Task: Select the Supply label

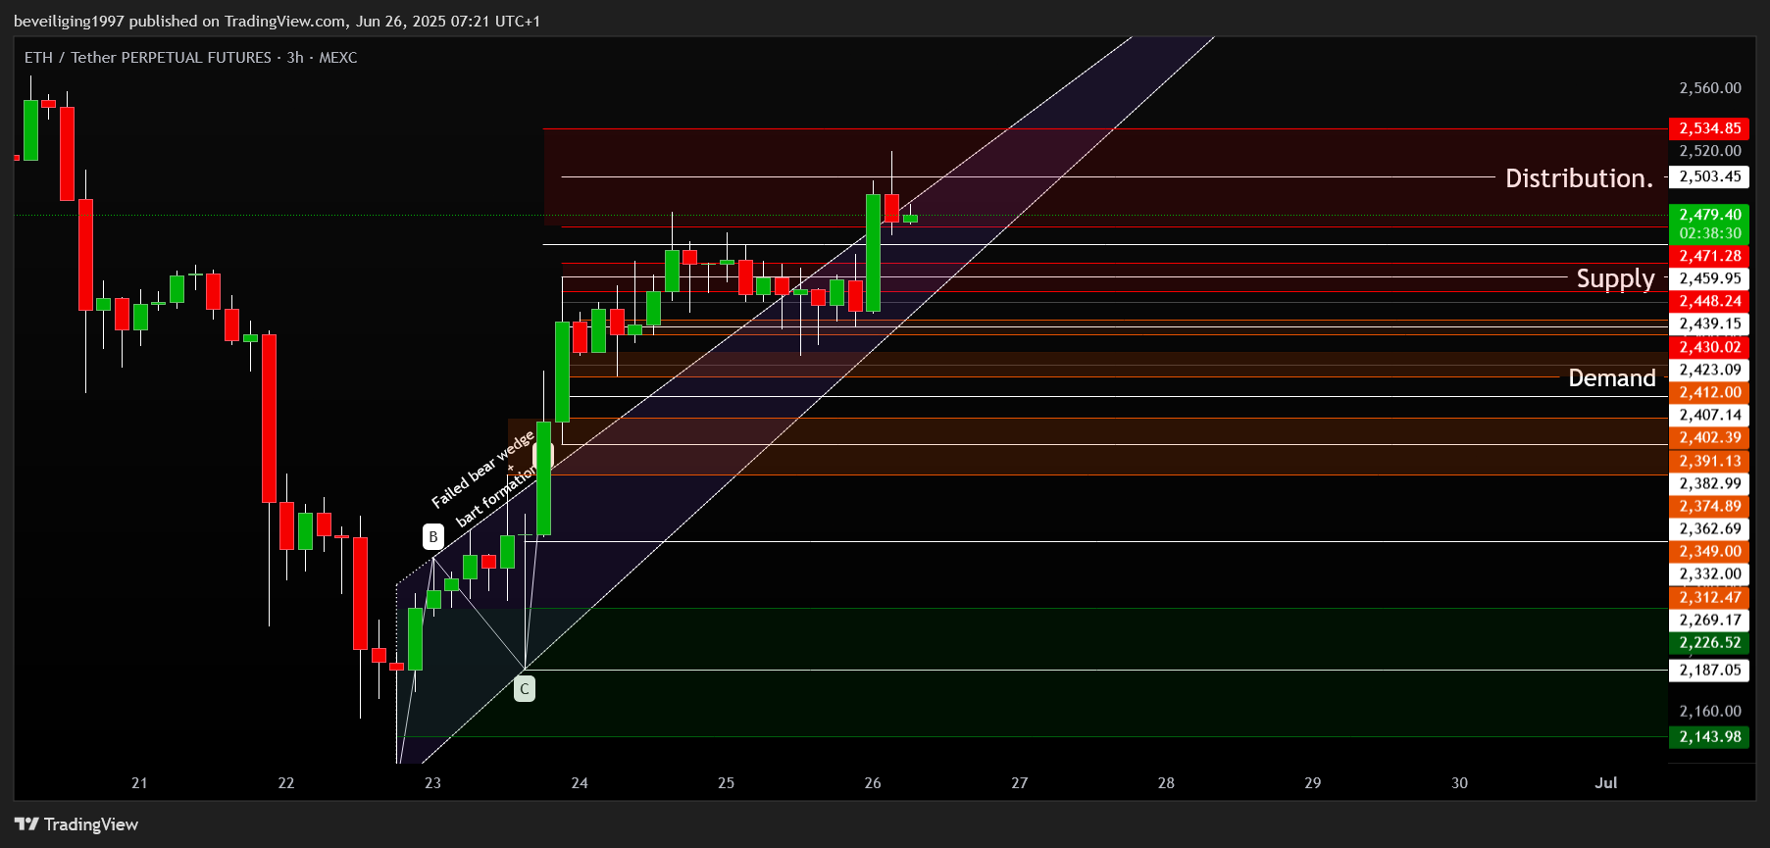Action: (x=1616, y=278)
